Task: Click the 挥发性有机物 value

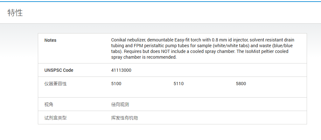Action: (x=124, y=118)
